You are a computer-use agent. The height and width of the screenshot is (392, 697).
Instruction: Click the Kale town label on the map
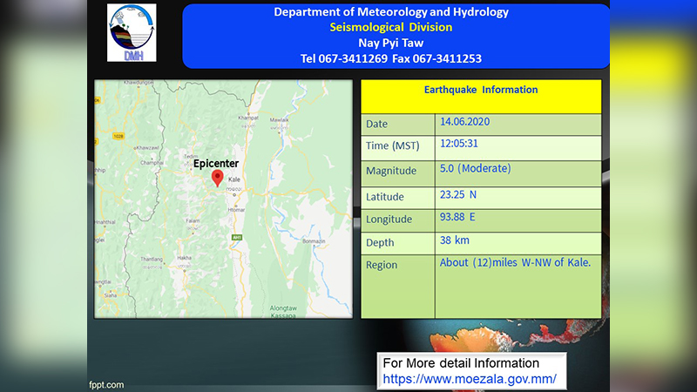point(234,179)
